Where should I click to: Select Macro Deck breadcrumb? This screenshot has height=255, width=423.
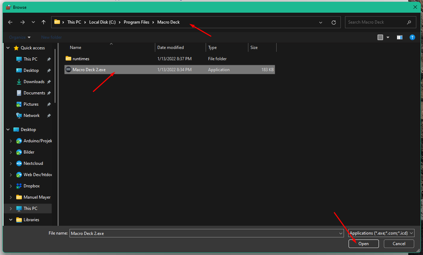pyautogui.click(x=168, y=22)
